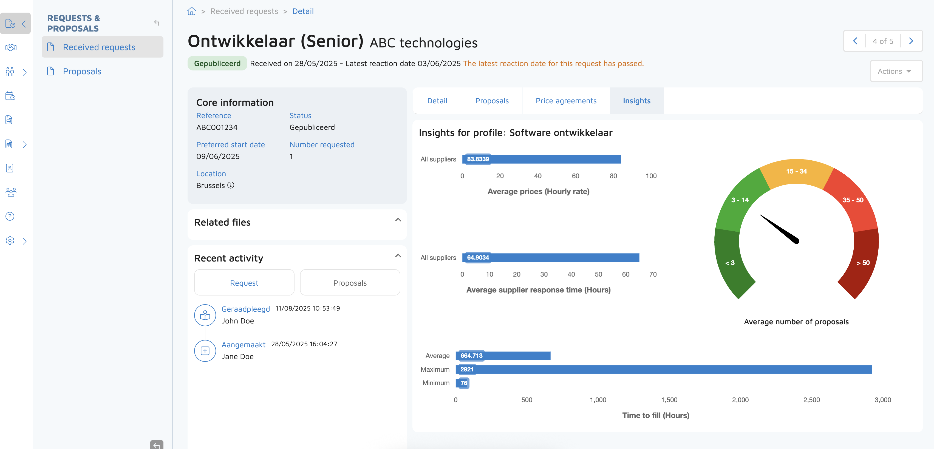Collapse the Related files section
This screenshot has width=934, height=449.
point(398,220)
